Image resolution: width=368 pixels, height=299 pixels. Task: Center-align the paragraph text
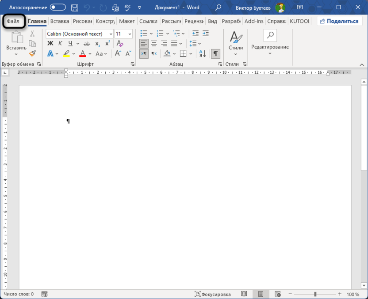tap(154, 43)
